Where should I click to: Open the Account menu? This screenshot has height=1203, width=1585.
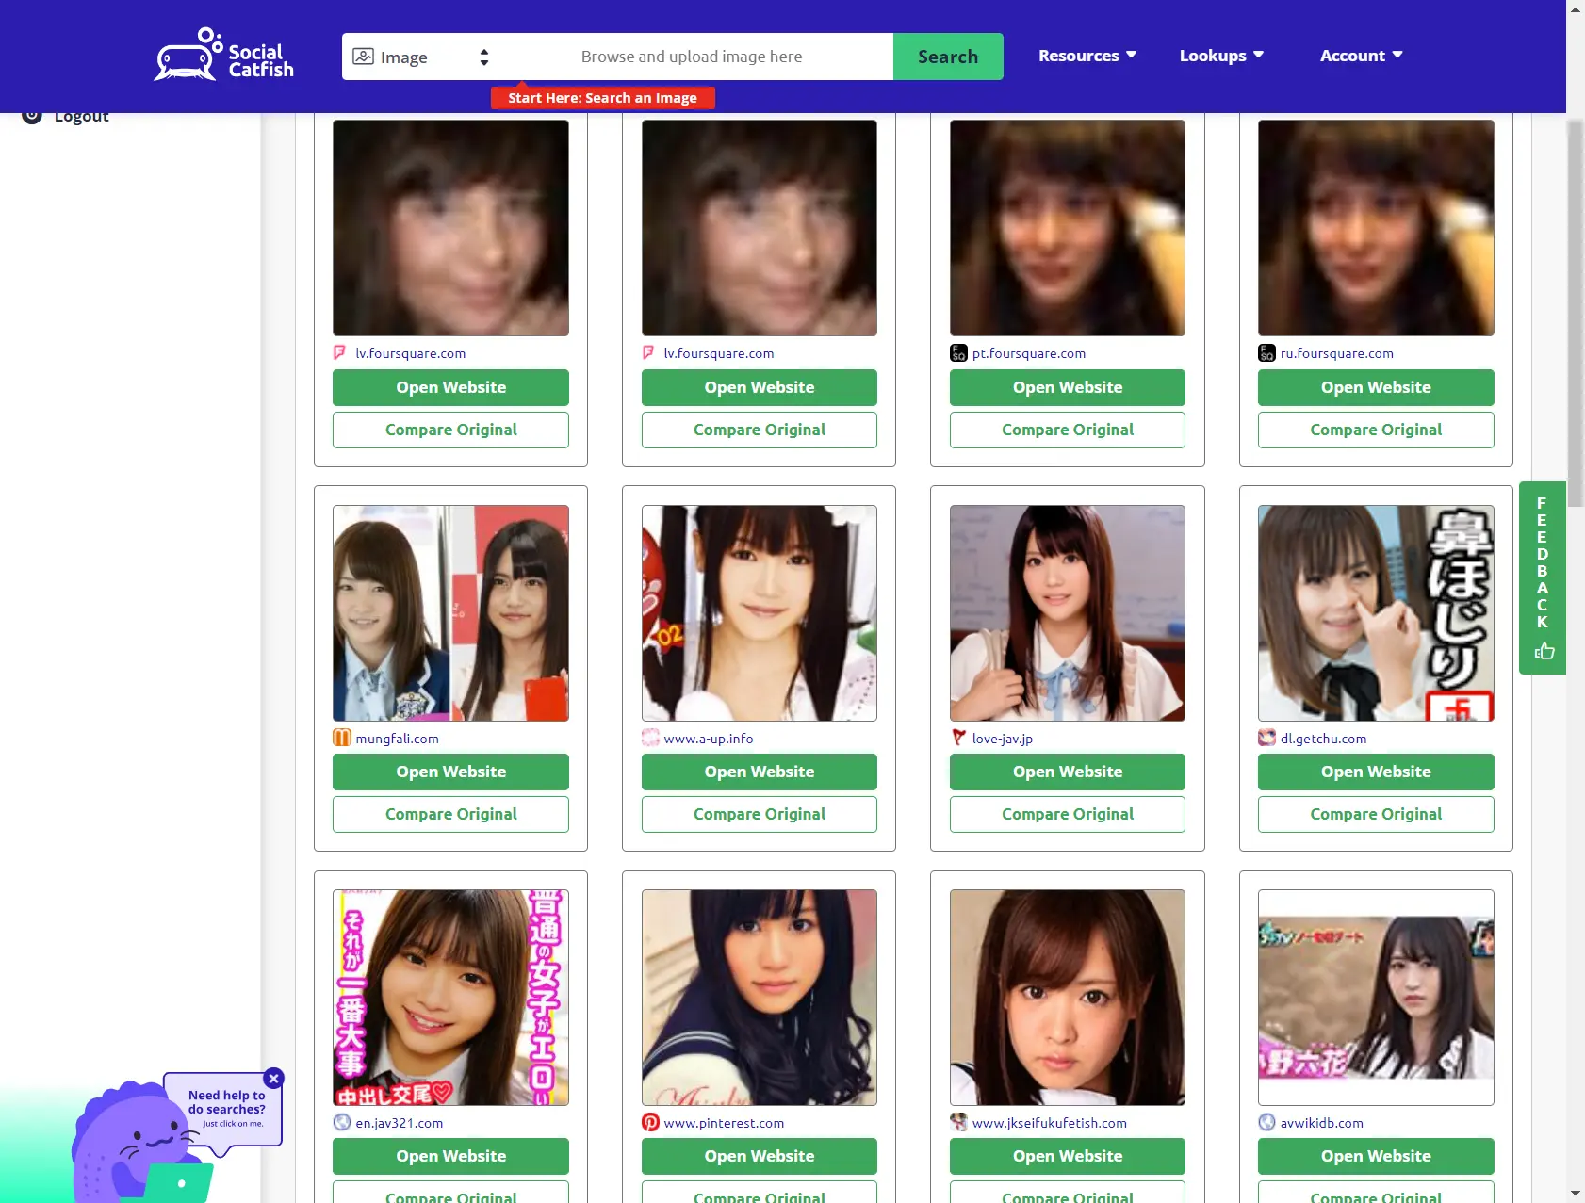(1361, 56)
